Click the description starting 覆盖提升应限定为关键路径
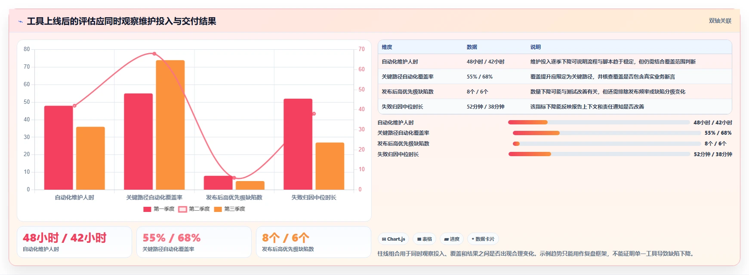 coord(603,77)
